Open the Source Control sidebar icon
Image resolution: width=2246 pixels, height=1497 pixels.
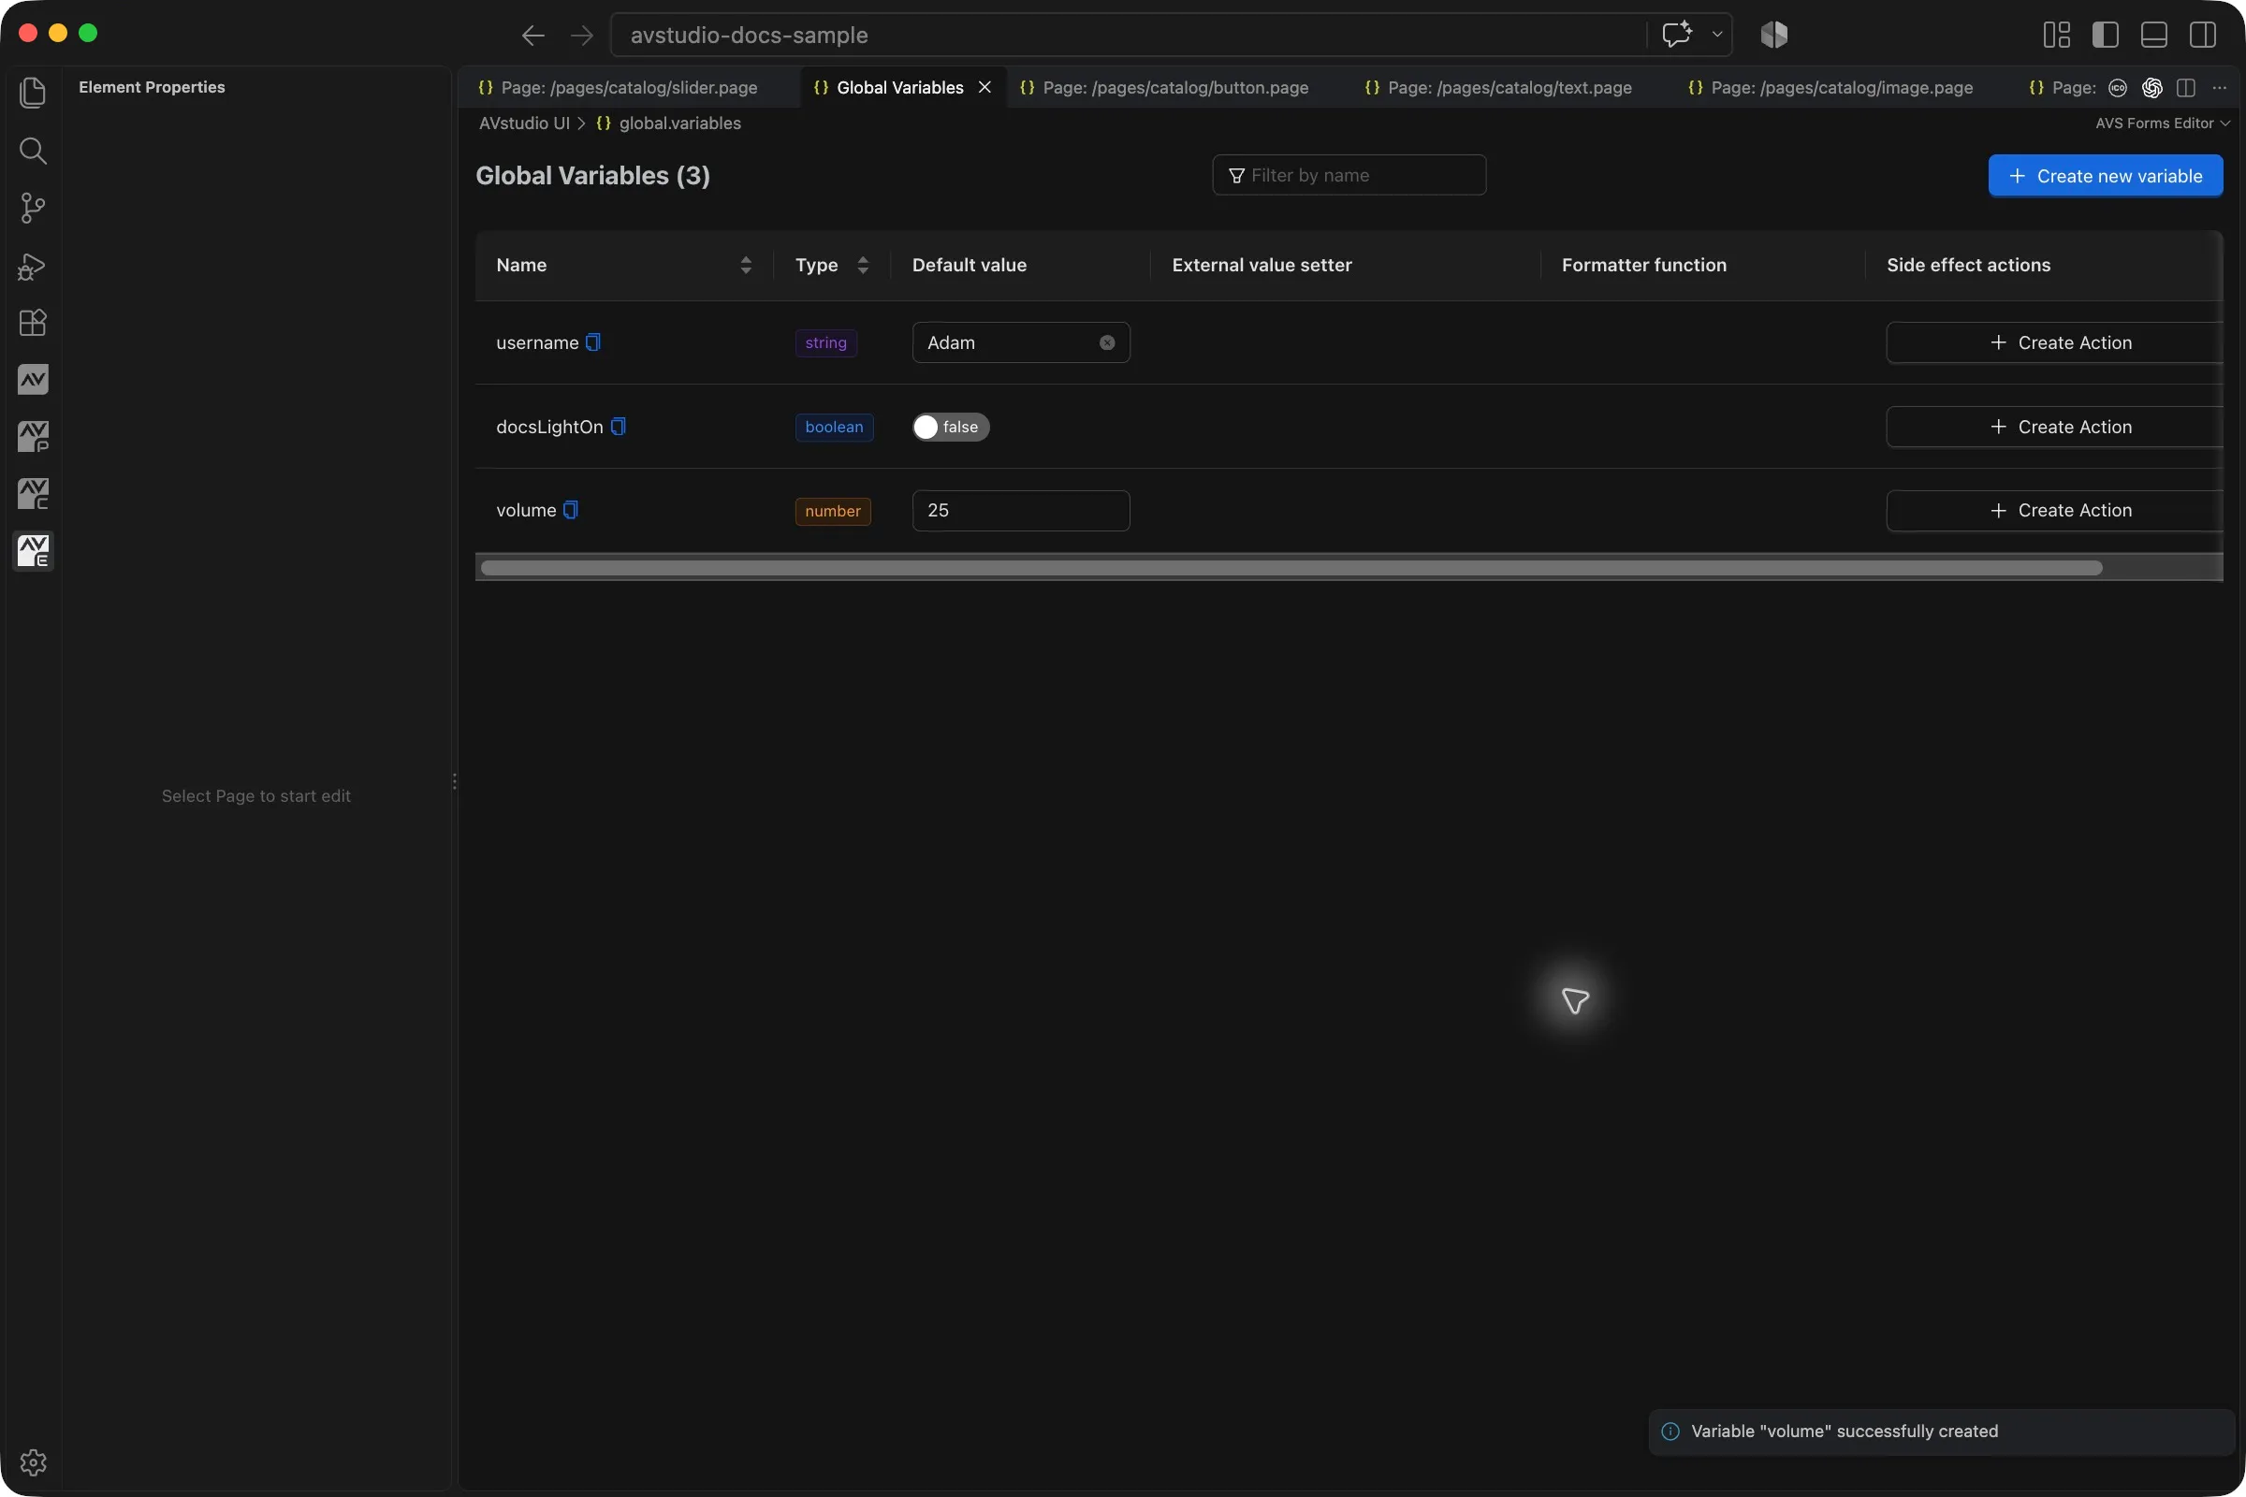pos(33,207)
